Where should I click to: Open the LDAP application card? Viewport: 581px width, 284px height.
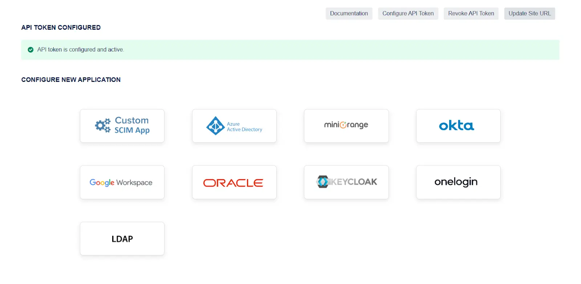122,239
